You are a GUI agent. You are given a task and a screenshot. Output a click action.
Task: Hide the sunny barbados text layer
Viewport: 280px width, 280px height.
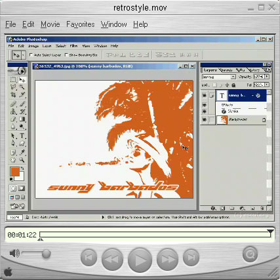pyautogui.click(x=205, y=96)
